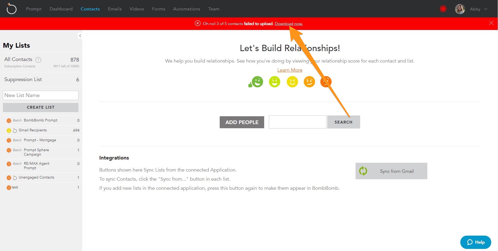Click the All Contacts help question icon
The image size is (498, 251).
(38, 60)
